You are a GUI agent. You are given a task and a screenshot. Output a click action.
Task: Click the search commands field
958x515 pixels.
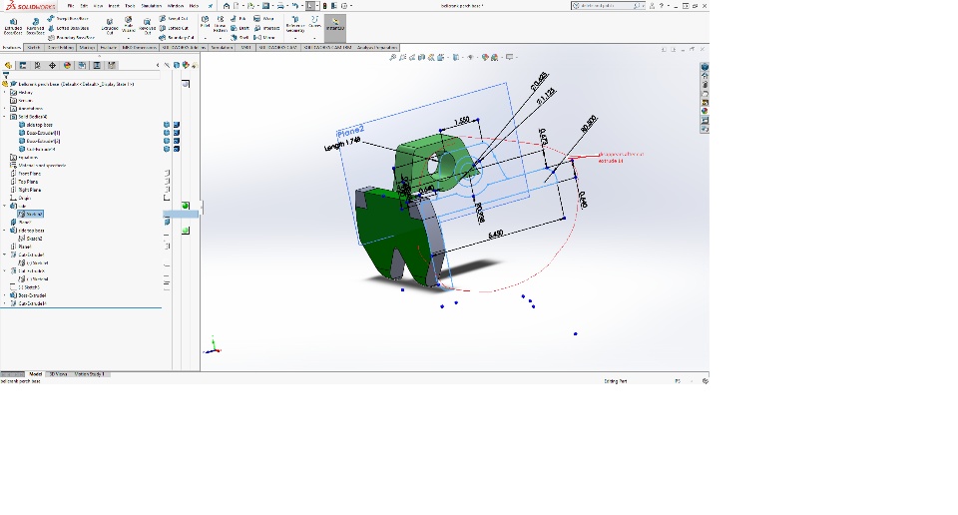pos(608,6)
